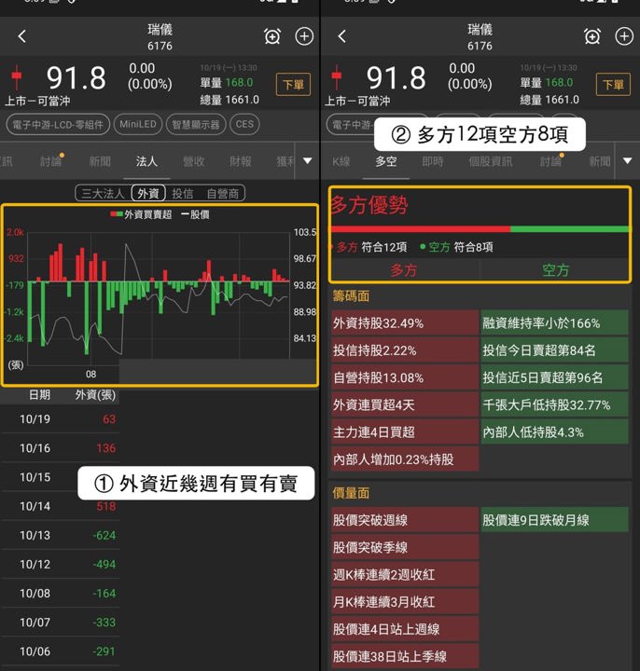
Task: Tap the 10/16 row showing 136
Action: [x=60, y=448]
